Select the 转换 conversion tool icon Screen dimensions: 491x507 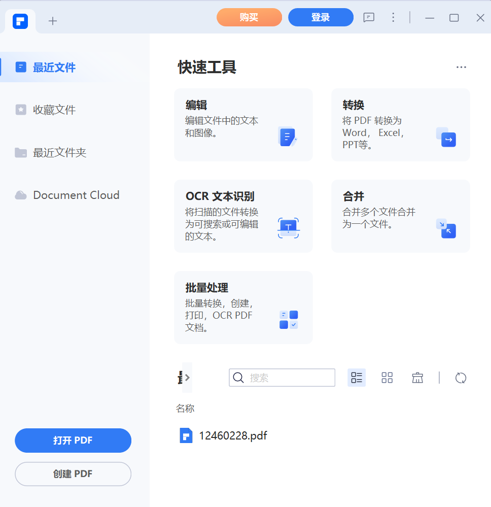tap(446, 137)
